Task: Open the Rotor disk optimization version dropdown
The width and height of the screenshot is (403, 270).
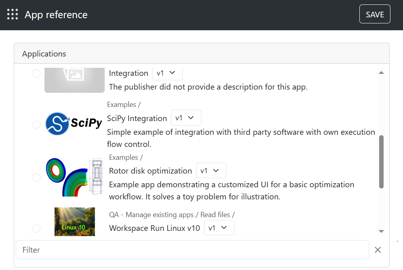Action: (211, 171)
